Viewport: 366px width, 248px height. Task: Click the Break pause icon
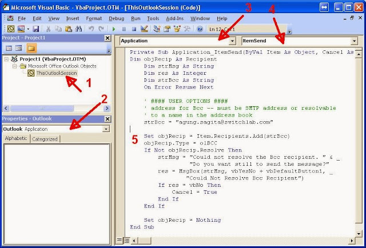coord(124,29)
